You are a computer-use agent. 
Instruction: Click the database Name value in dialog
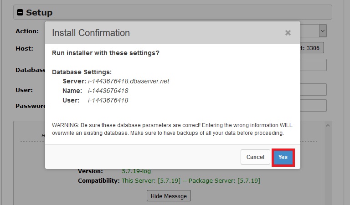[x=108, y=91]
